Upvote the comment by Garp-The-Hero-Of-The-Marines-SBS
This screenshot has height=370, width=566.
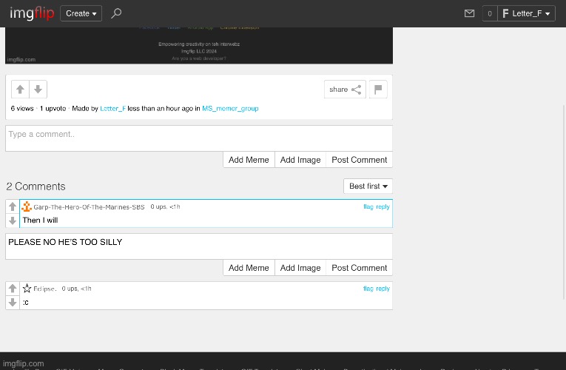point(13,206)
